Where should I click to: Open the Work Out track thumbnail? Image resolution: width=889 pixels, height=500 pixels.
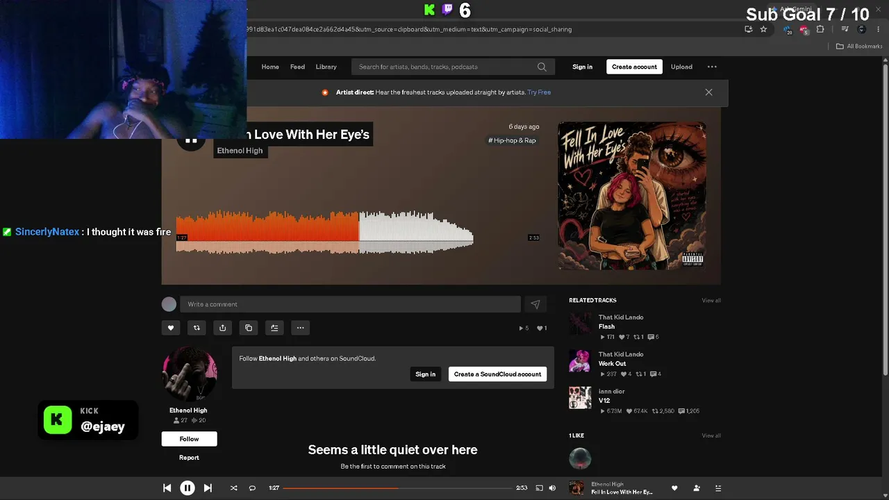click(580, 361)
